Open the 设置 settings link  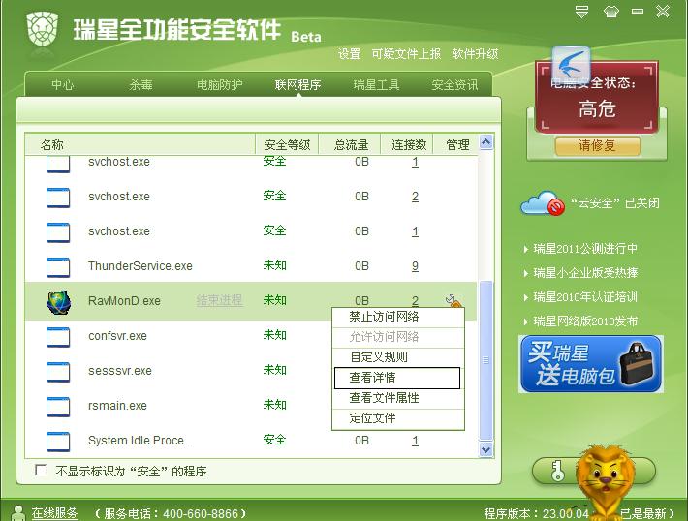(x=349, y=54)
